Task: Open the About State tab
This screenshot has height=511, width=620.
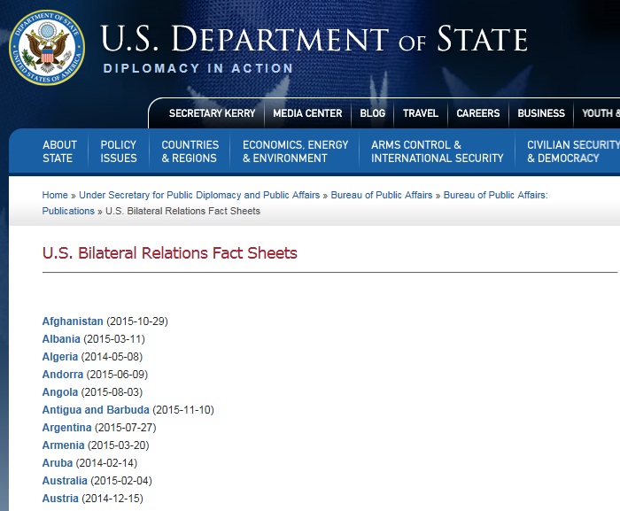Action: pyautogui.click(x=59, y=151)
